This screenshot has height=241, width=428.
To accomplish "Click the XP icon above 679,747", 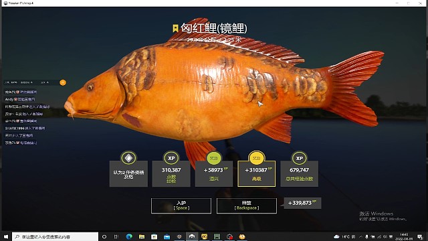I will point(300,158).
